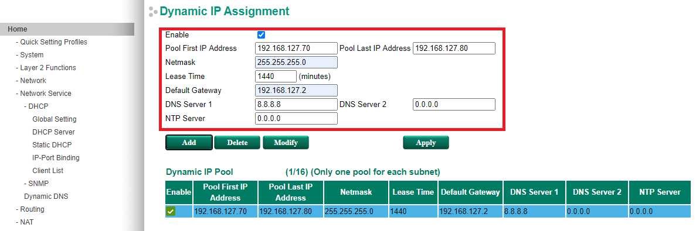Open the Client List page

point(48,170)
